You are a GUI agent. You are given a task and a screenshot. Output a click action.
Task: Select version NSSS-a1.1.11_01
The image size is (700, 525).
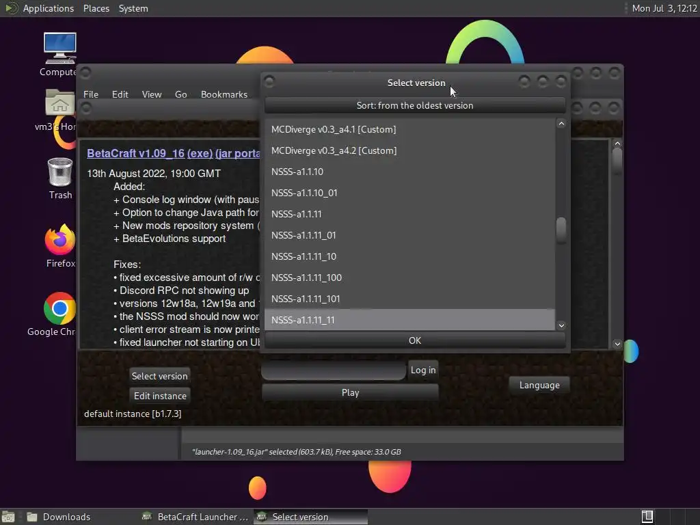[409, 235]
